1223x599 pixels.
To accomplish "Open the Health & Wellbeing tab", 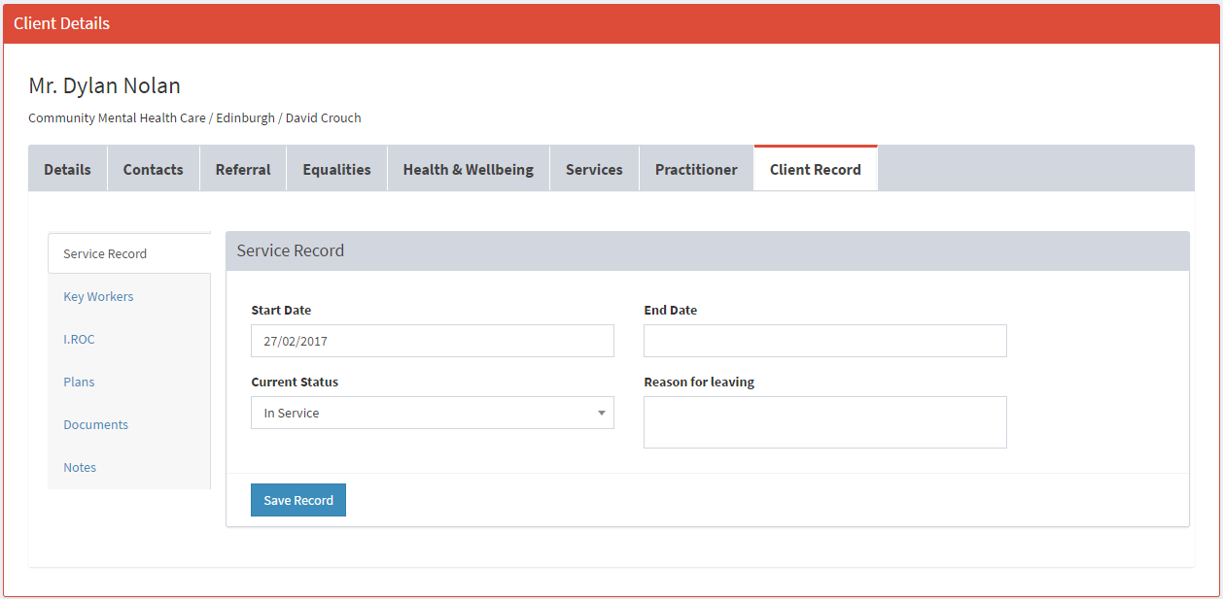I will pyautogui.click(x=468, y=169).
